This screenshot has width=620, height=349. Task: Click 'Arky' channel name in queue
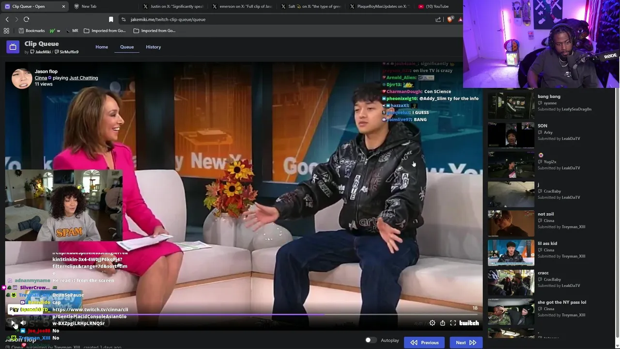(x=548, y=132)
